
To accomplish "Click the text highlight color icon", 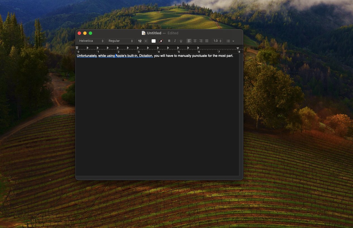I will point(161,41).
